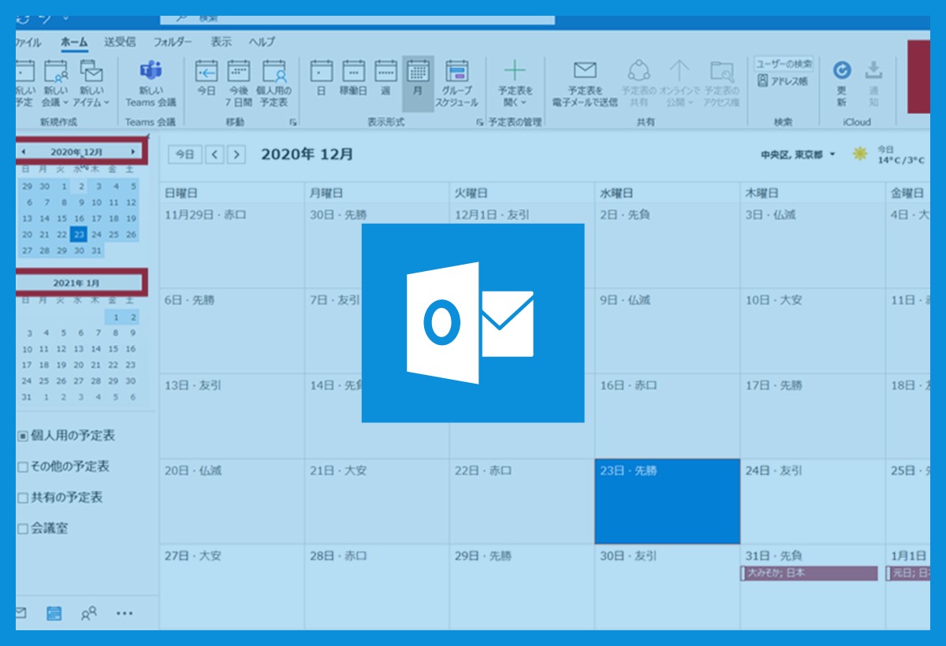
Task: Go to previous month with arrow button
Action: click(x=214, y=155)
